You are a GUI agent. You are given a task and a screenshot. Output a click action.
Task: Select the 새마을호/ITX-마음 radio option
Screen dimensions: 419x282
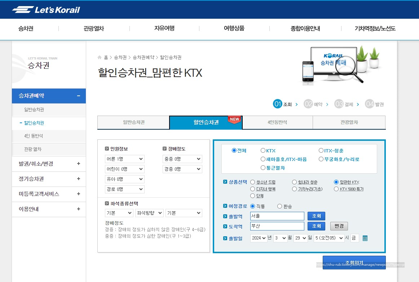click(x=263, y=159)
